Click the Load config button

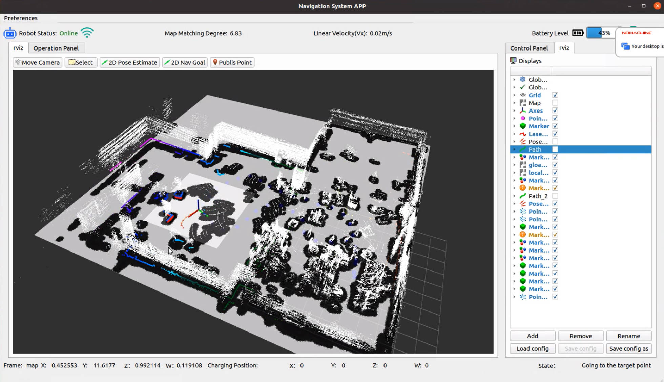coord(532,349)
